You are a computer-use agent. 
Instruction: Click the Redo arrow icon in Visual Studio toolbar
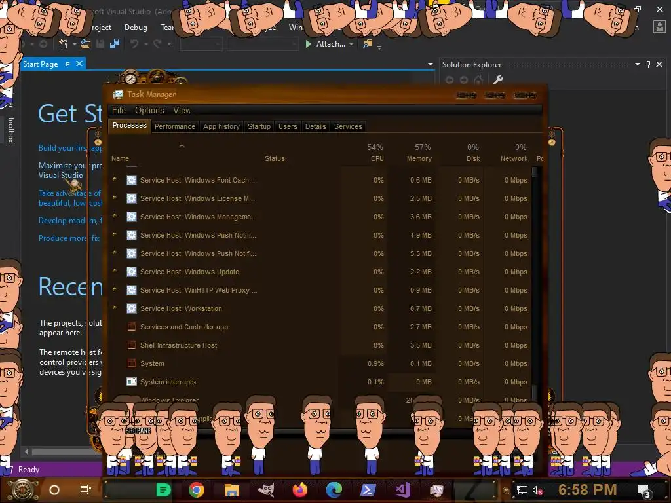click(157, 44)
